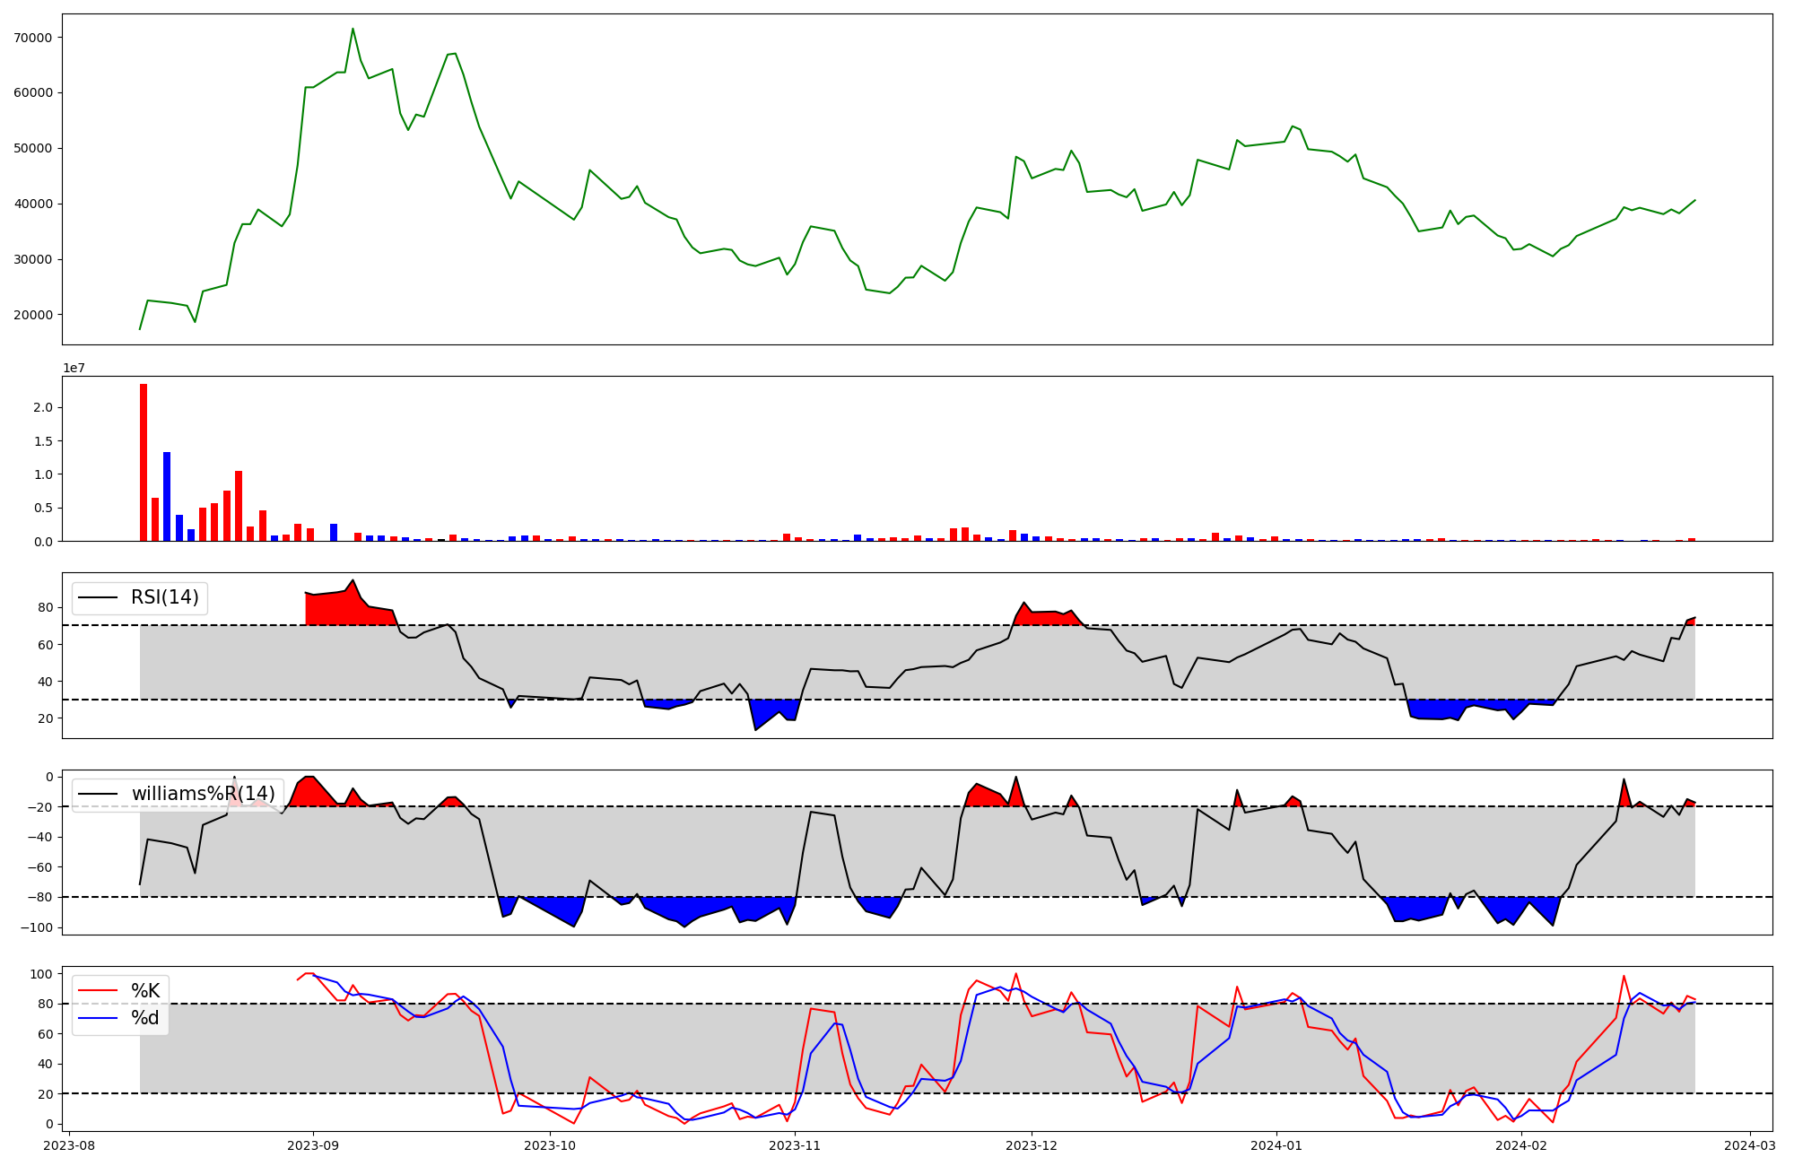Click the 70000 price axis tick label

(33, 38)
